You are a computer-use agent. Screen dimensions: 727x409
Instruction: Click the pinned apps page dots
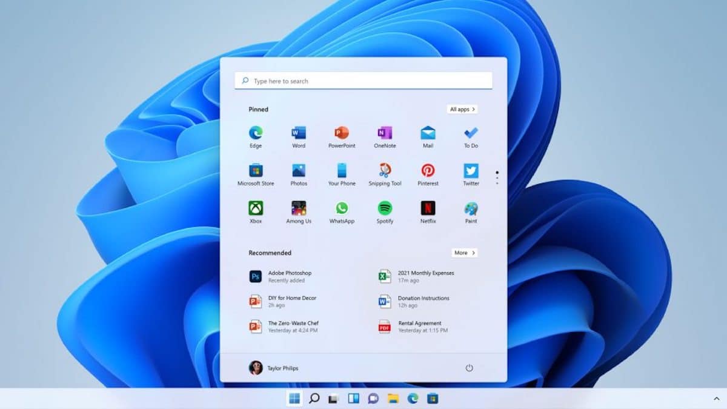497,176
